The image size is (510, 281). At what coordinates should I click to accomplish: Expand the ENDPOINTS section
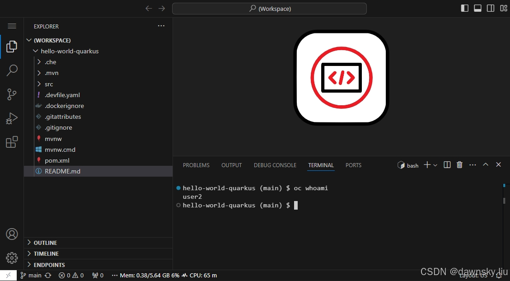[x=98, y=265]
